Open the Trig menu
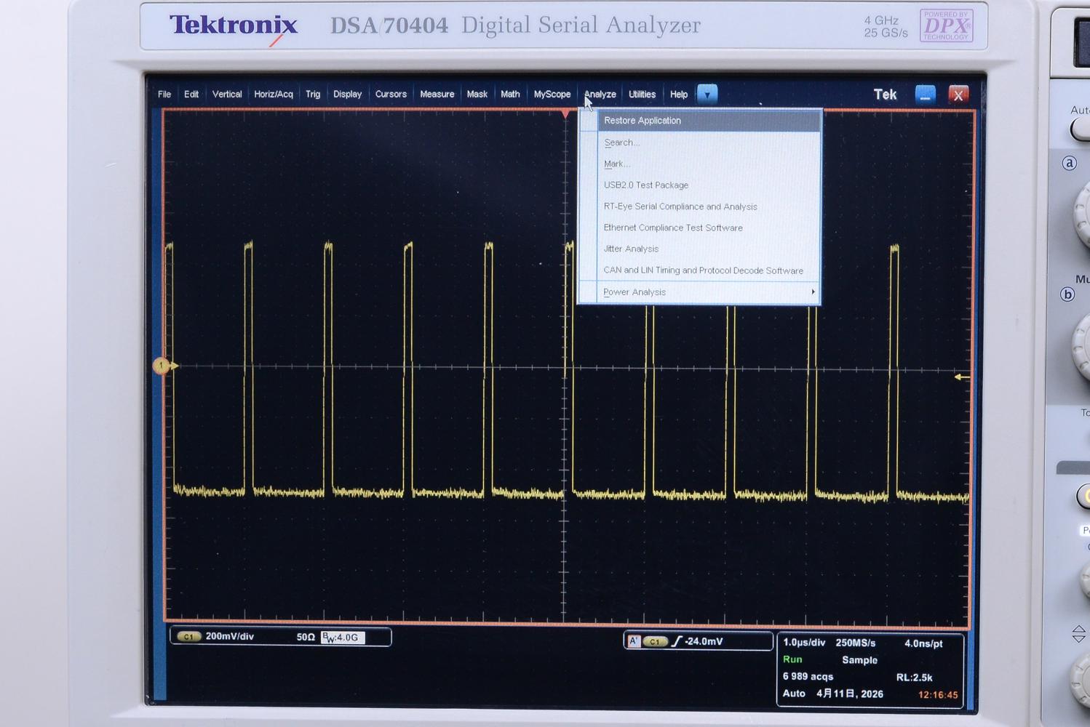1090x727 pixels. [313, 95]
